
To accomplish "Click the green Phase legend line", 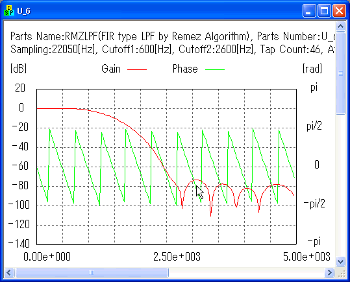I will pyautogui.click(x=215, y=69).
